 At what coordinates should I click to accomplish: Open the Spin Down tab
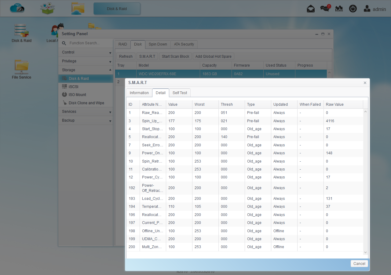tap(158, 44)
